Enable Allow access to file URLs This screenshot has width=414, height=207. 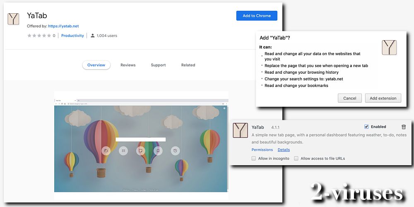[296, 159]
